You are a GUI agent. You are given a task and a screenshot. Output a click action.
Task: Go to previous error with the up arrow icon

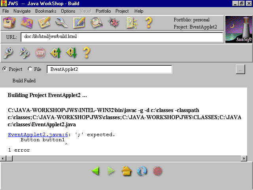56,53
